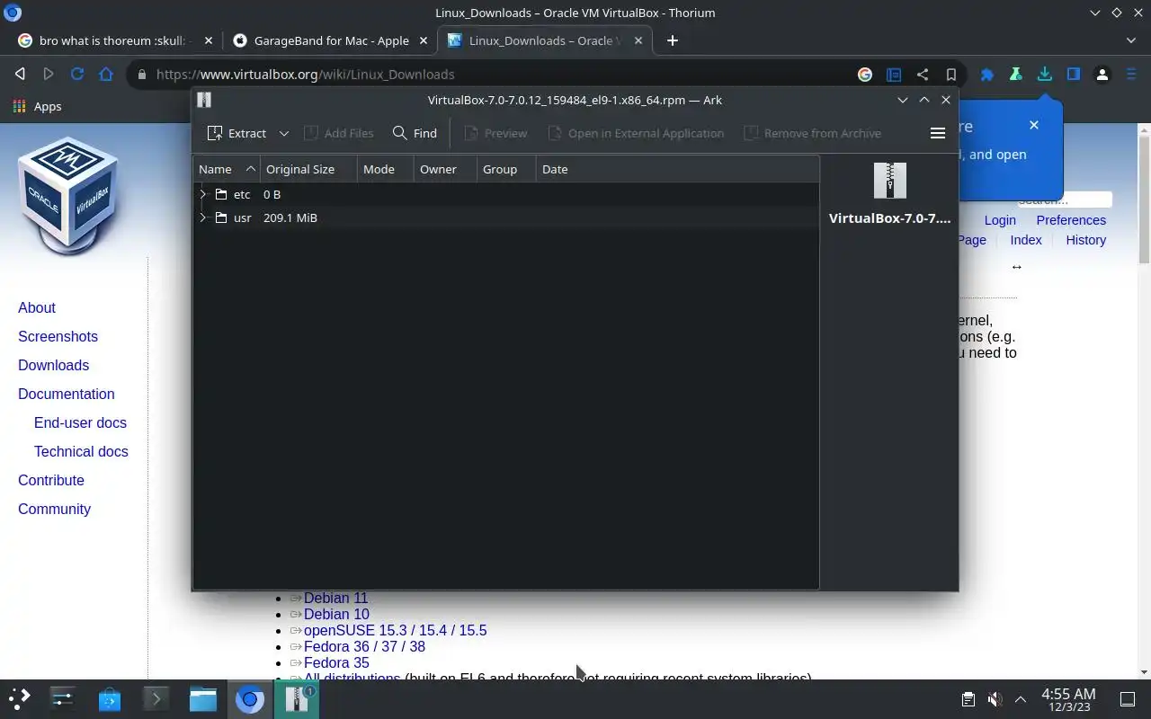The image size is (1151, 719).
Task: Toggle the browser side panel
Action: (x=1074, y=75)
